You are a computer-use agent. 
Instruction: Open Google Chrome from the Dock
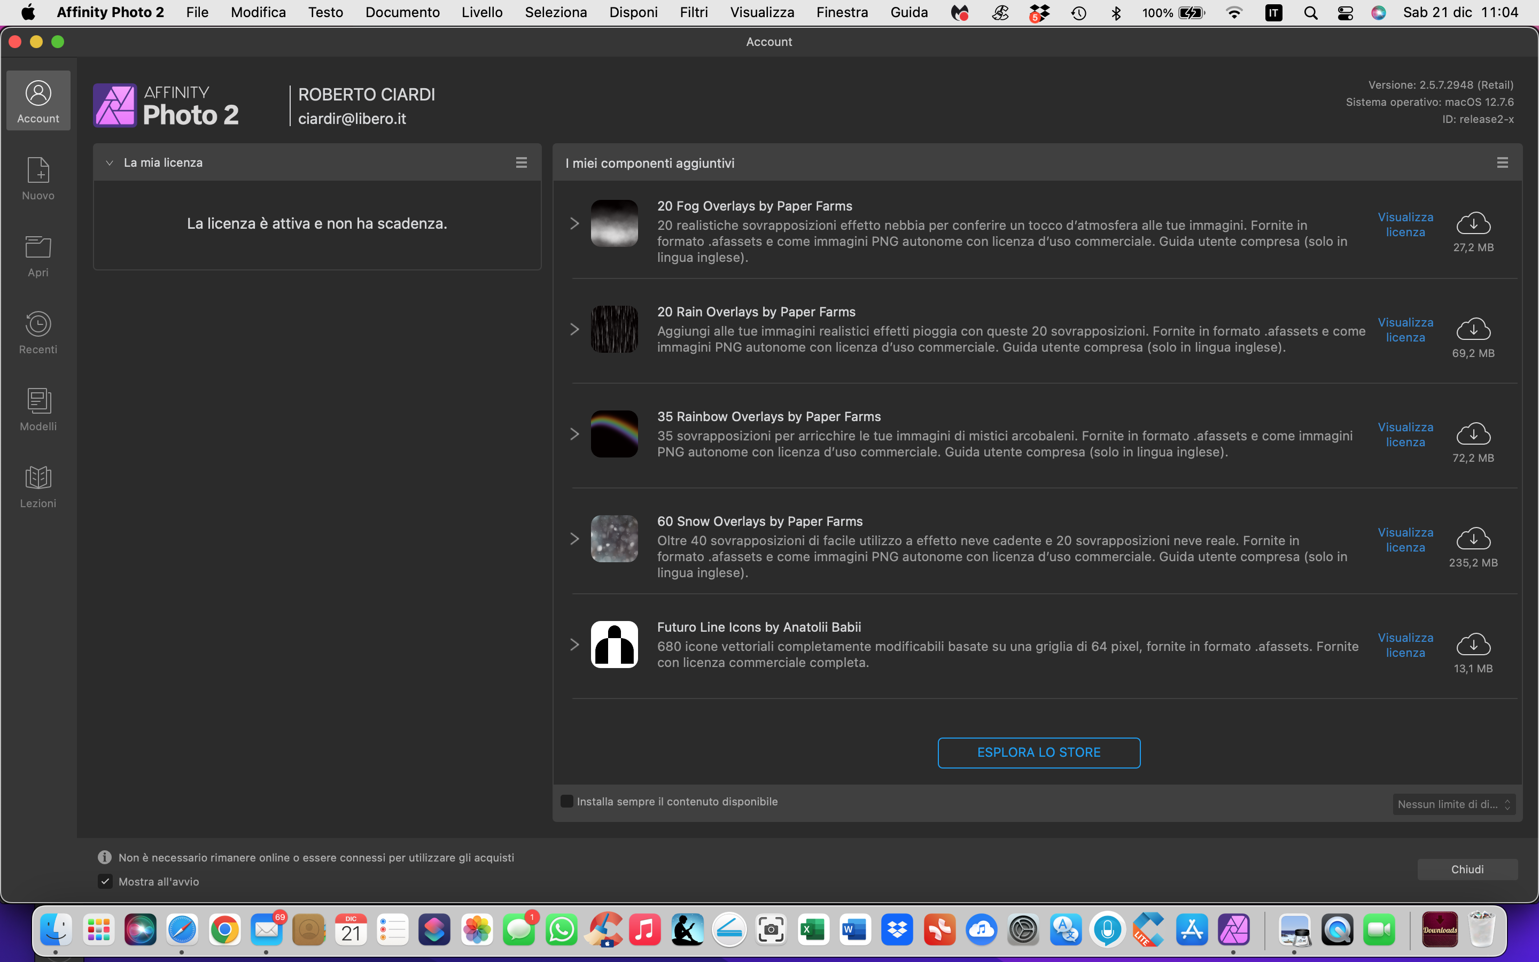click(x=224, y=930)
